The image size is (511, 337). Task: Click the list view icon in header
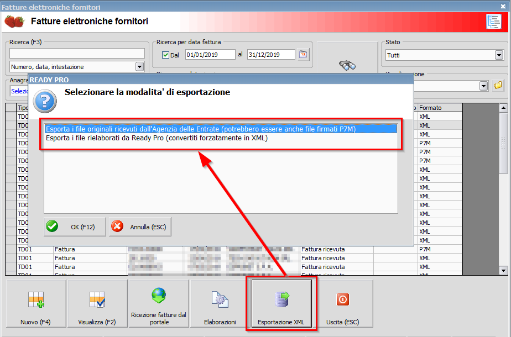[x=494, y=22]
